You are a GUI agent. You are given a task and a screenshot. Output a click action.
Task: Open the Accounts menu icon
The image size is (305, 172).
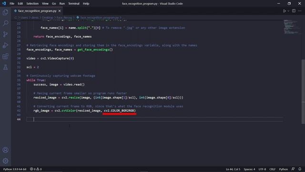(5, 150)
